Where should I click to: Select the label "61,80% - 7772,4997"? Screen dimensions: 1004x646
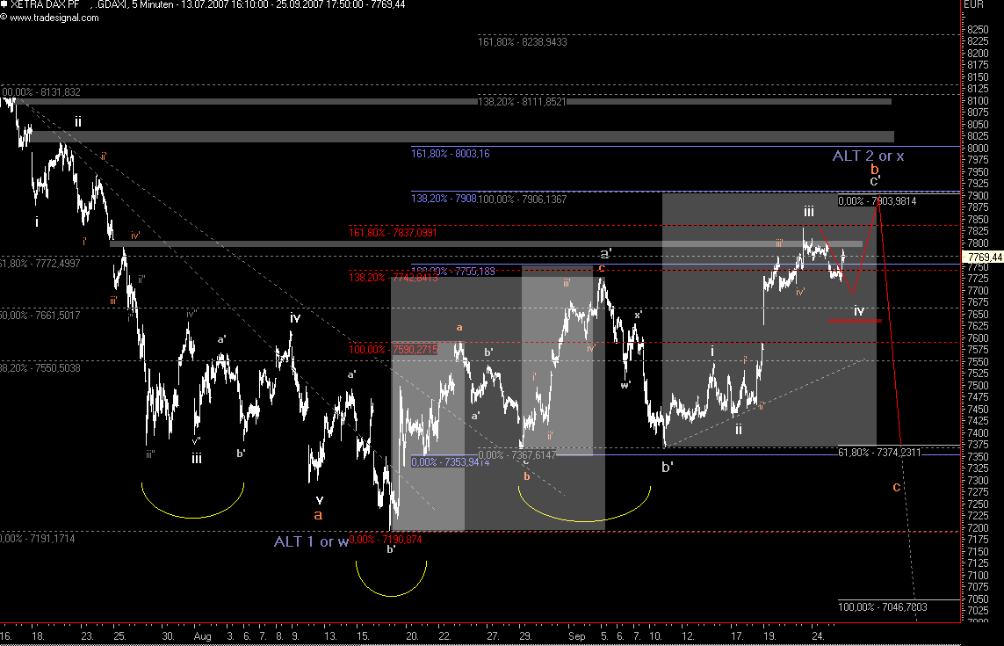40,264
